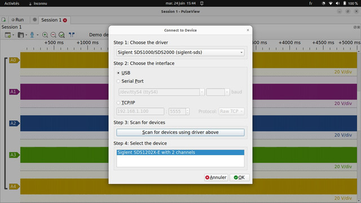Select the TCP/IP radio button
This screenshot has height=203, width=361.
pos(118,103)
